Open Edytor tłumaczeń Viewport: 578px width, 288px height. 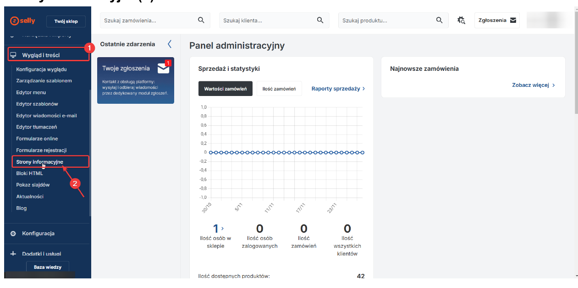click(x=37, y=127)
